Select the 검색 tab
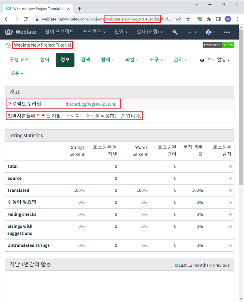 tap(85, 60)
